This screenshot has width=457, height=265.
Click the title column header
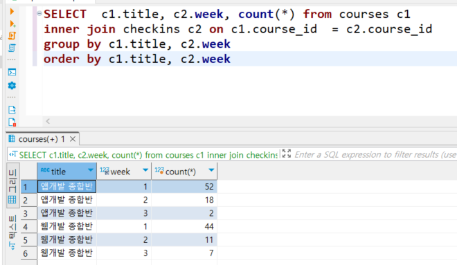click(x=66, y=172)
